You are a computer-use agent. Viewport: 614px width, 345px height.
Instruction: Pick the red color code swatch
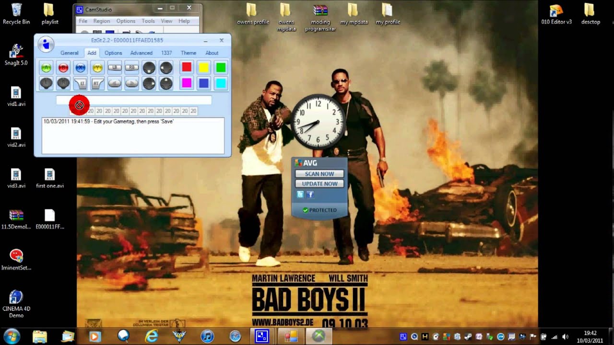[x=187, y=67]
